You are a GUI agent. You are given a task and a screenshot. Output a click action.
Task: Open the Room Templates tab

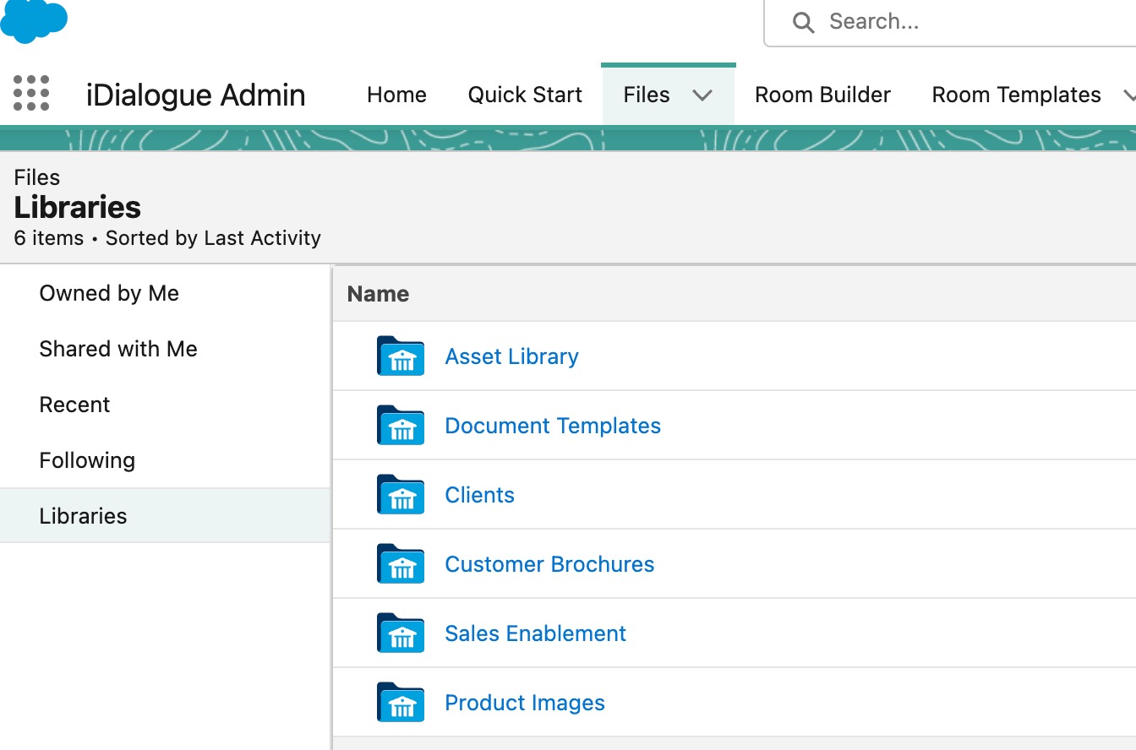pyautogui.click(x=1016, y=95)
